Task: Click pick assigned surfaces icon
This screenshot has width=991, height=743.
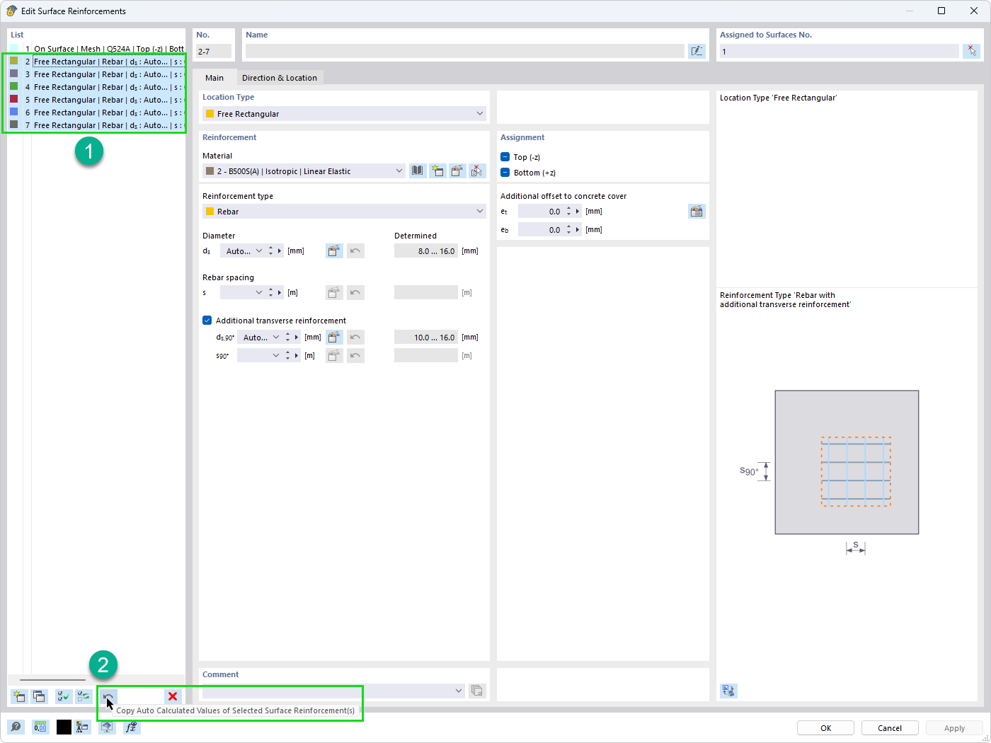Action: tap(972, 51)
